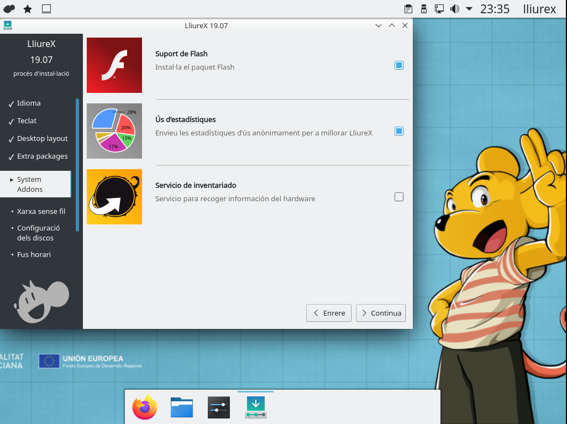Screen dimensions: 567x424
Task: Enable the Servicio de inventariado checkbox
Action: (x=399, y=197)
